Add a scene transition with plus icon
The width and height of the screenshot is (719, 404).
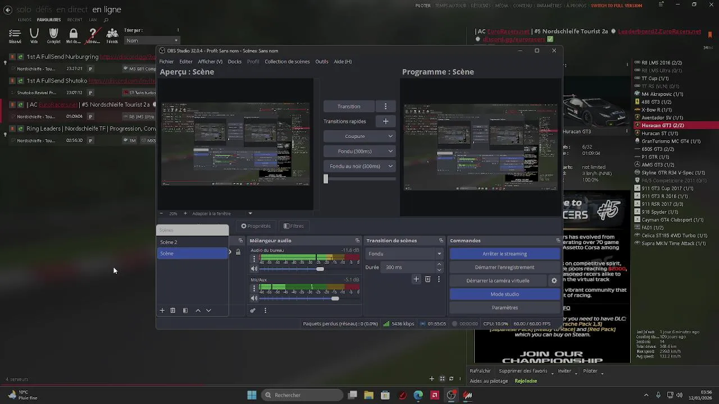point(416,279)
